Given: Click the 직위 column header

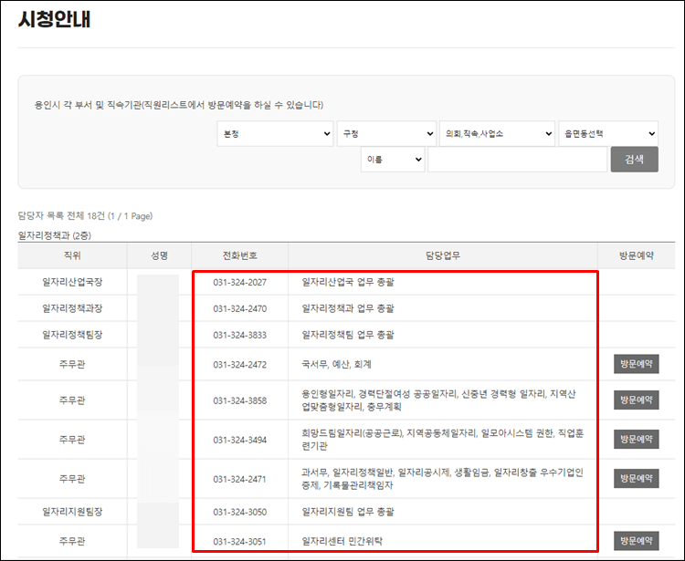Looking at the screenshot, I should [72, 255].
